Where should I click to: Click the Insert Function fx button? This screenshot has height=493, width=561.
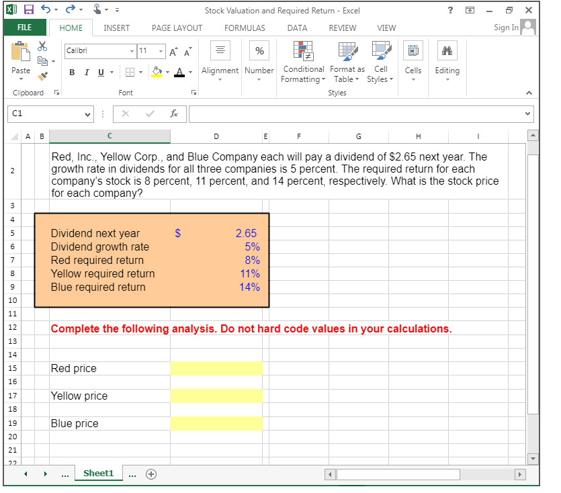(x=173, y=114)
